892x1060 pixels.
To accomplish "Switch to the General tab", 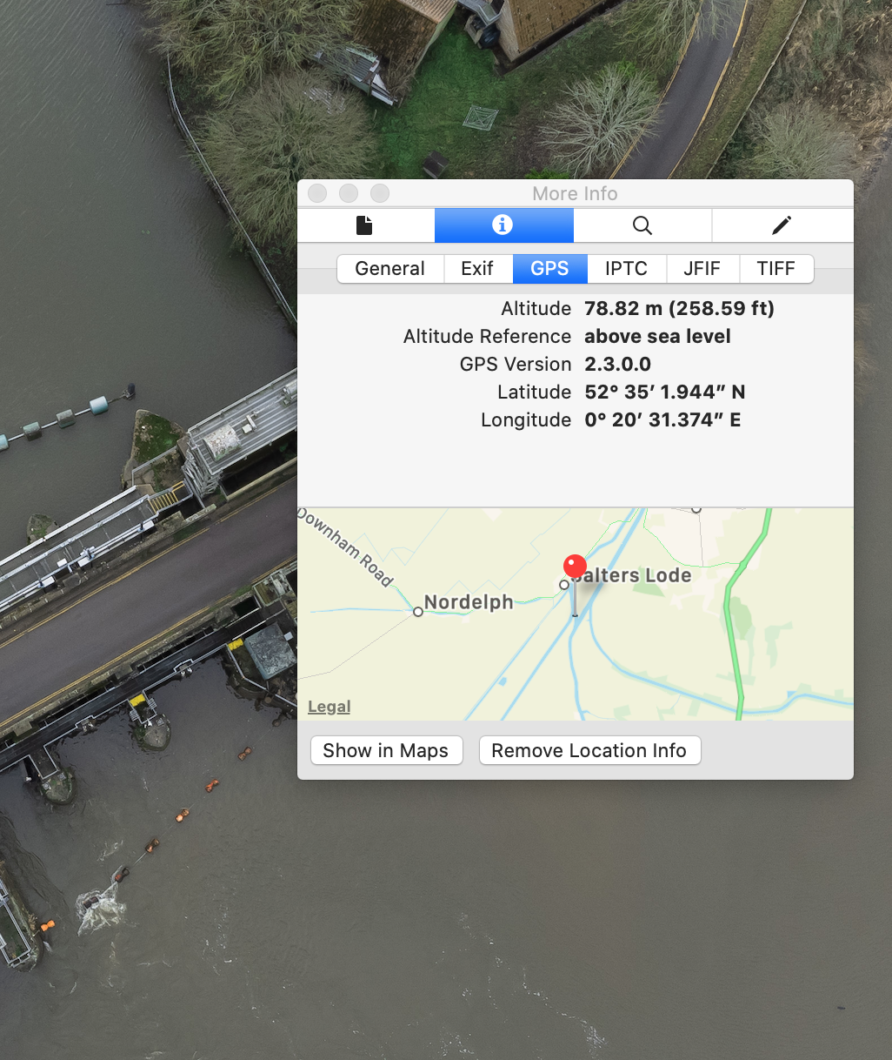I will coord(389,269).
